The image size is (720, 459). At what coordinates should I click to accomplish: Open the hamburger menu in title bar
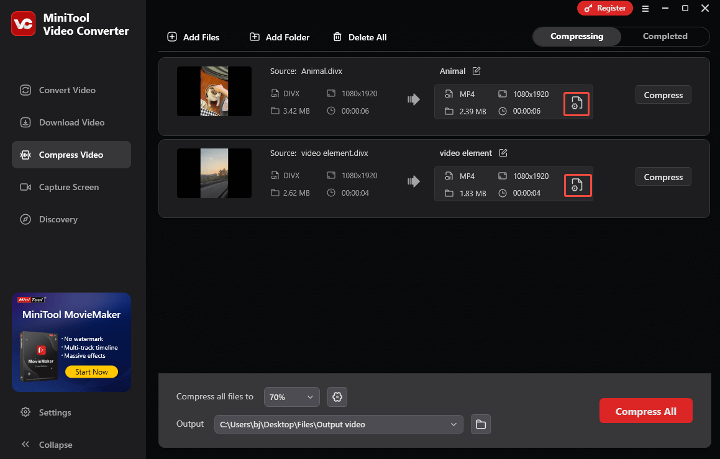pyautogui.click(x=645, y=8)
